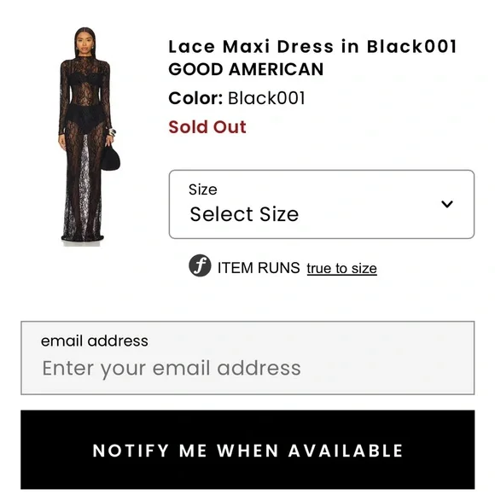Click the "Size" label inside the dropdown
Viewport: 495px width, 495px height.
(x=202, y=189)
